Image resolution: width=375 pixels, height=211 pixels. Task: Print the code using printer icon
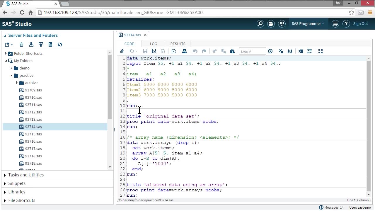[x=184, y=51]
